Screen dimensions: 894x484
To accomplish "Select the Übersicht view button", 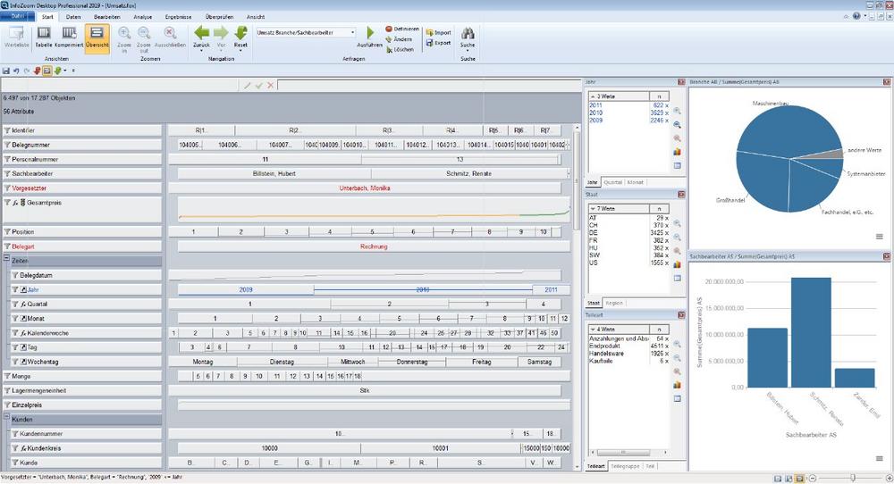I will click(x=97, y=38).
